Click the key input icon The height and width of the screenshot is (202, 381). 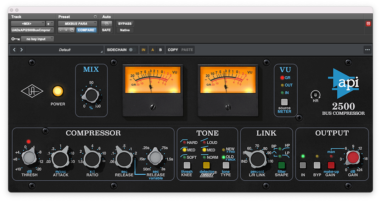16,39
